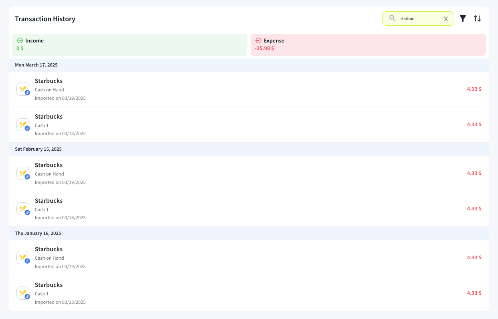This screenshot has height=319, width=498.
Task: Open February 15 Starbucks Cash on Hand transaction
Action: tap(249, 173)
